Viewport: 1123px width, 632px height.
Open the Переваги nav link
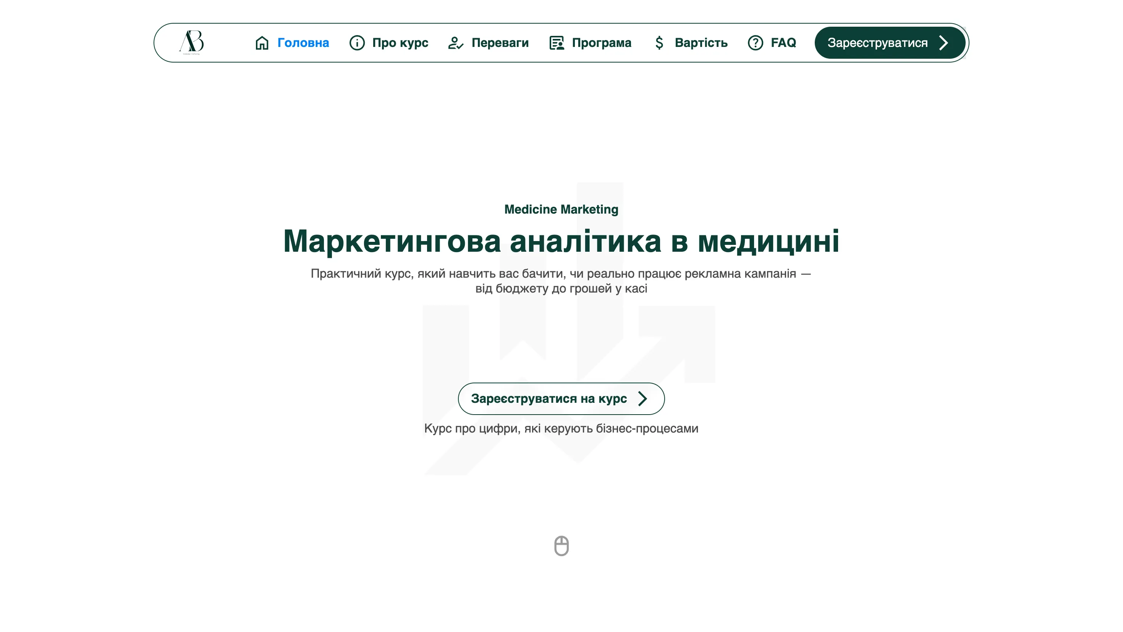tap(500, 43)
